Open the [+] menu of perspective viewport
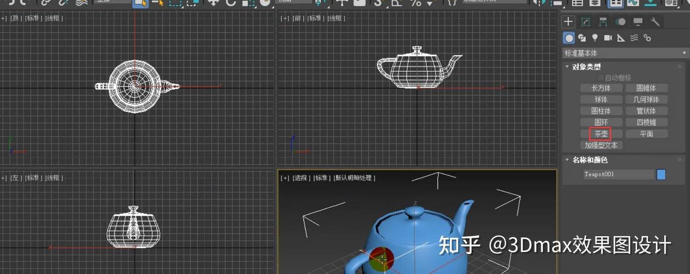 (x=285, y=178)
